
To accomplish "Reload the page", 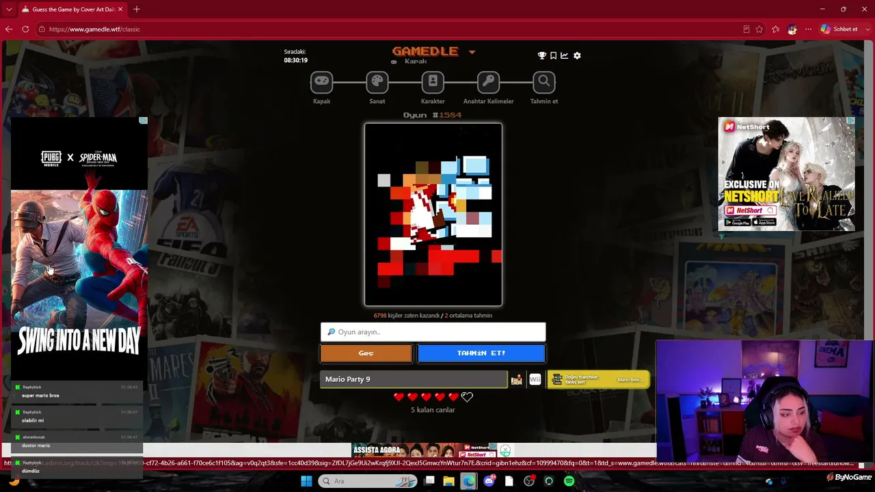I will click(25, 29).
